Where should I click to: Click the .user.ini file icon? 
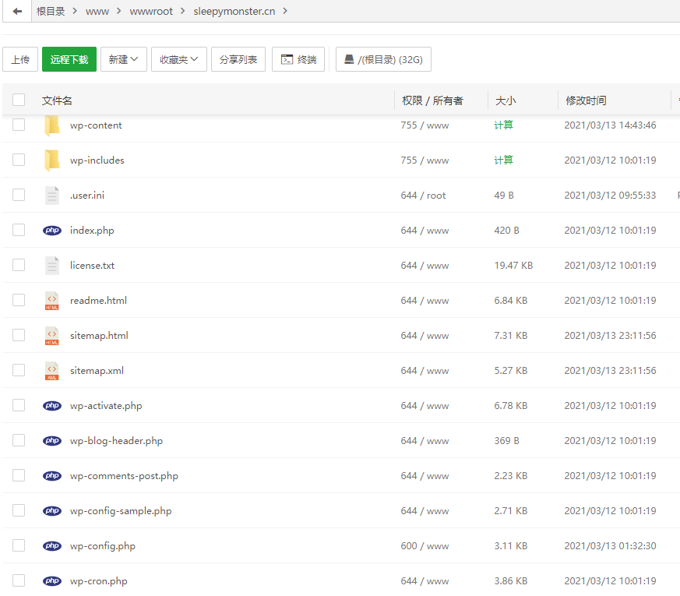click(x=52, y=196)
